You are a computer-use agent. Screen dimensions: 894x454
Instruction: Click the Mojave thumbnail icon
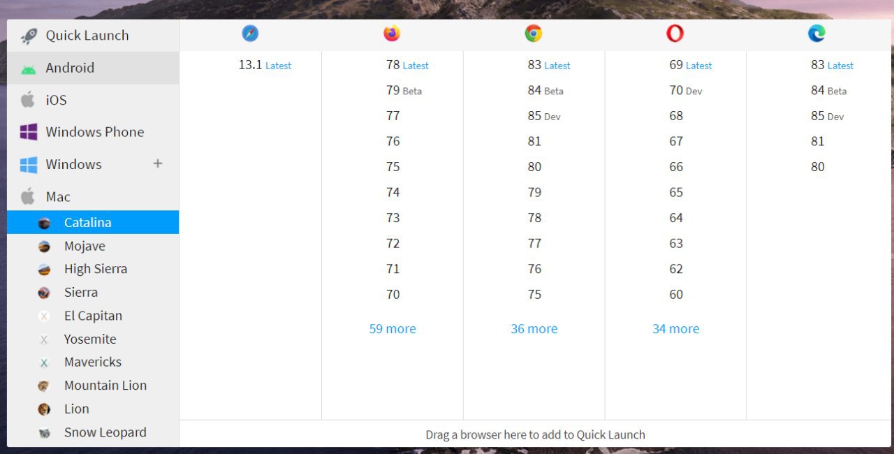click(44, 247)
